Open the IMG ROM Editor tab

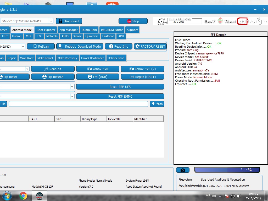[112, 30]
